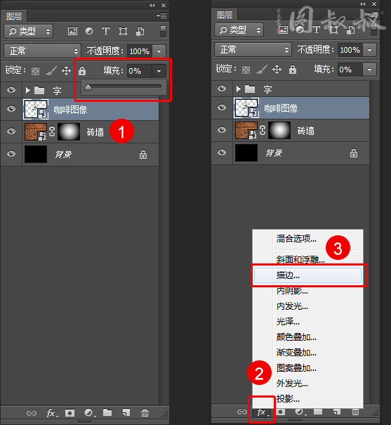Switch to 图层 tab in left panel
The image size is (391, 425).
pyautogui.click(x=14, y=16)
